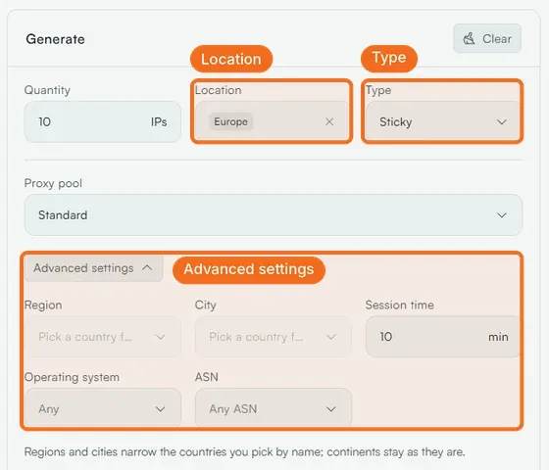
Task: Remove Europe with the X icon
Action: (329, 121)
